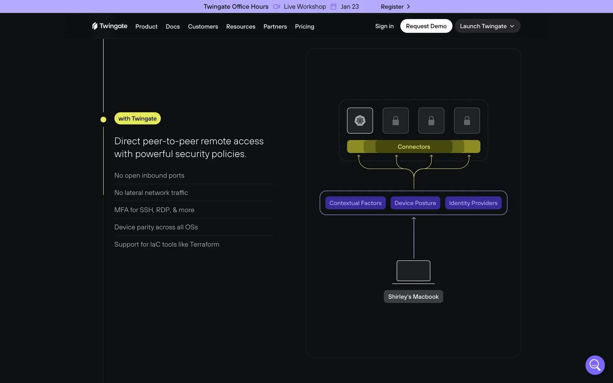Image resolution: width=613 pixels, height=383 pixels.
Task: Go to the Pricing page
Action: (x=304, y=26)
